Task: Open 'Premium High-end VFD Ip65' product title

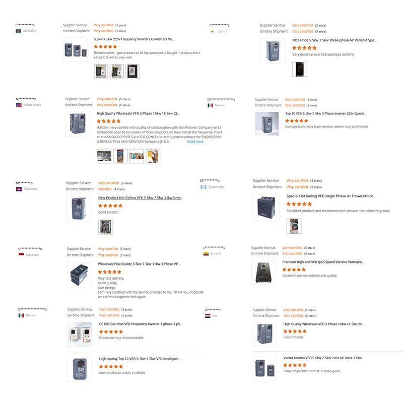Action: click(323, 262)
